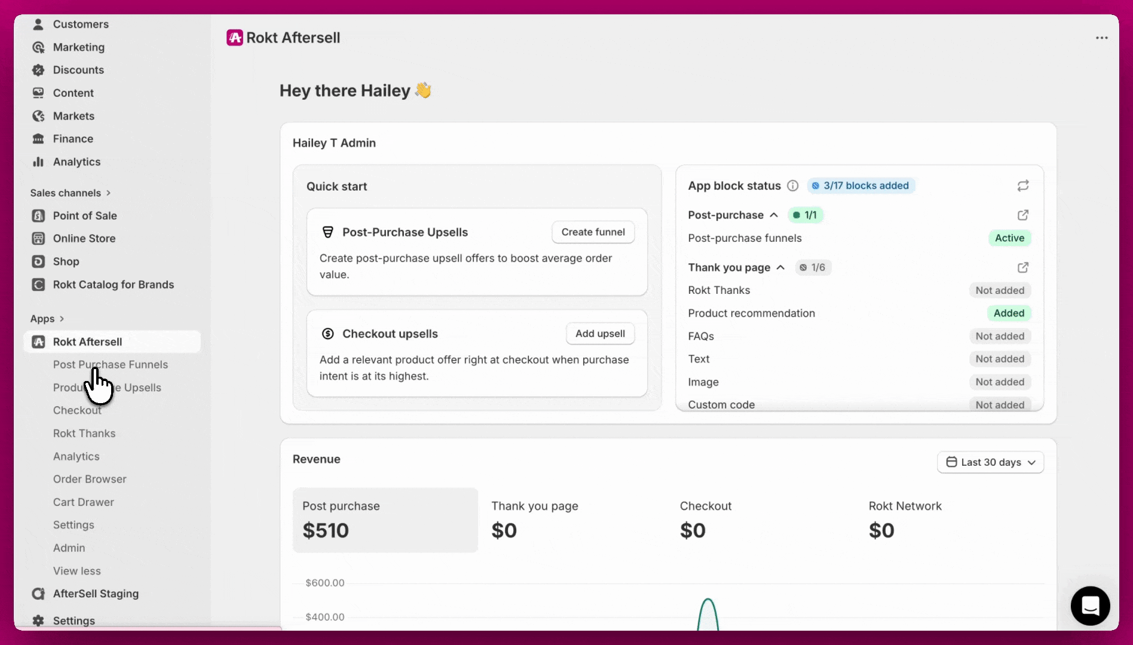
Task: Open Thank you page external link icon
Action: pos(1023,268)
